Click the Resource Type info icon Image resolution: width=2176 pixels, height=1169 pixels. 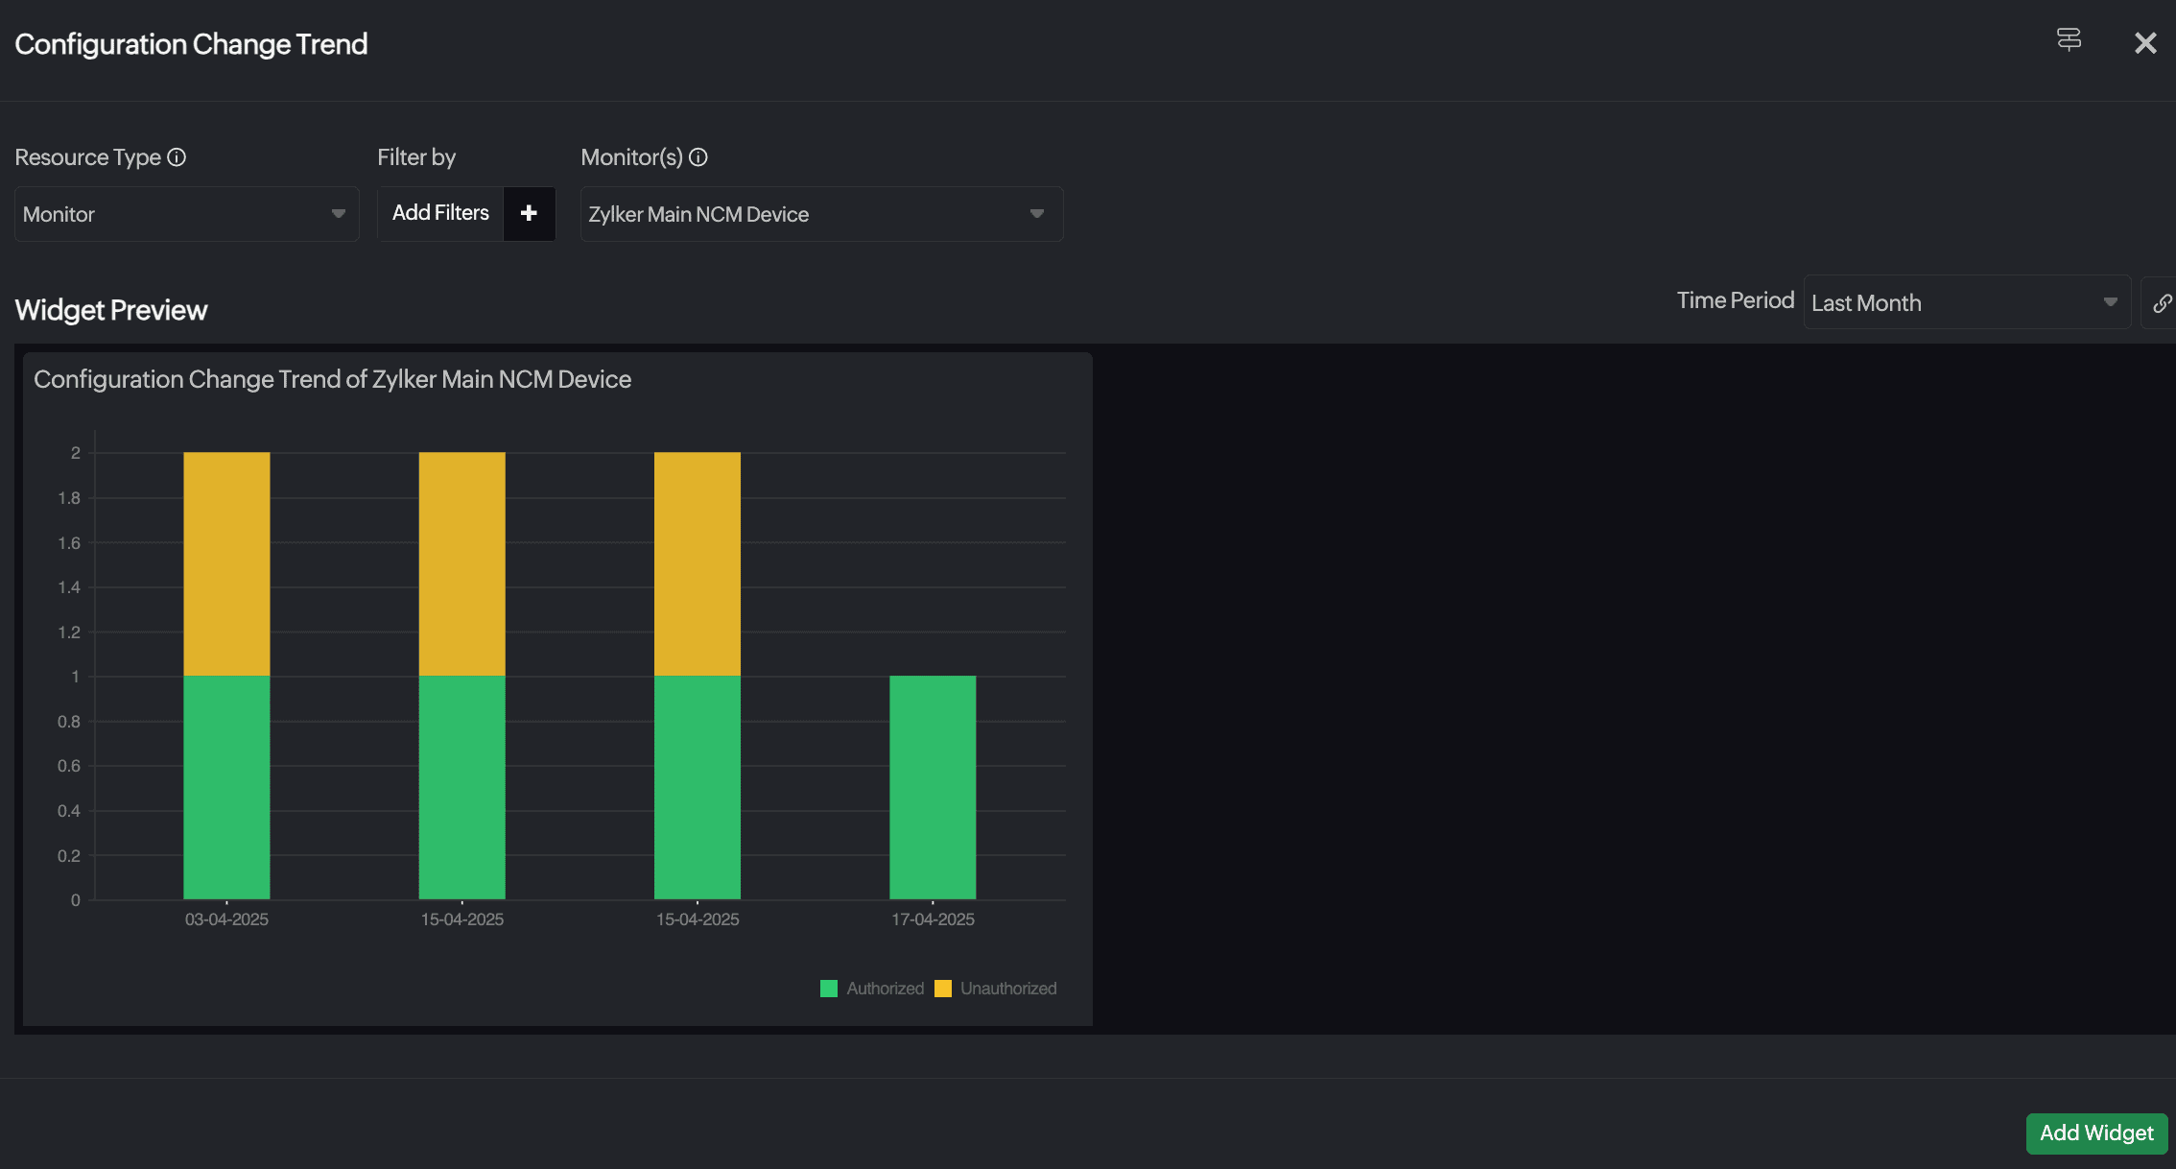coord(177,157)
